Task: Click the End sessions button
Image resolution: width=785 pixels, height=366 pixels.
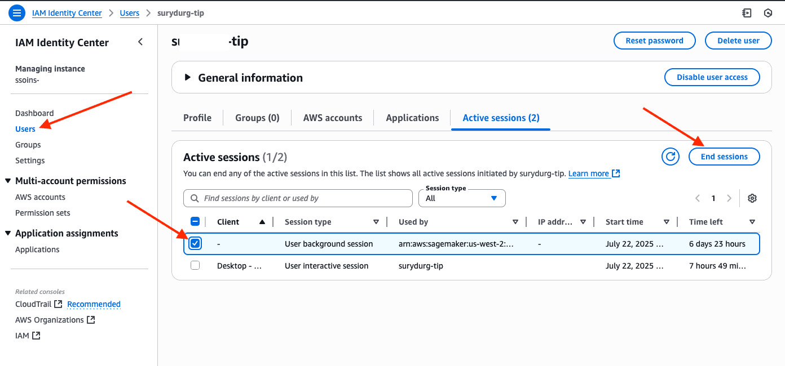Action: (x=724, y=157)
